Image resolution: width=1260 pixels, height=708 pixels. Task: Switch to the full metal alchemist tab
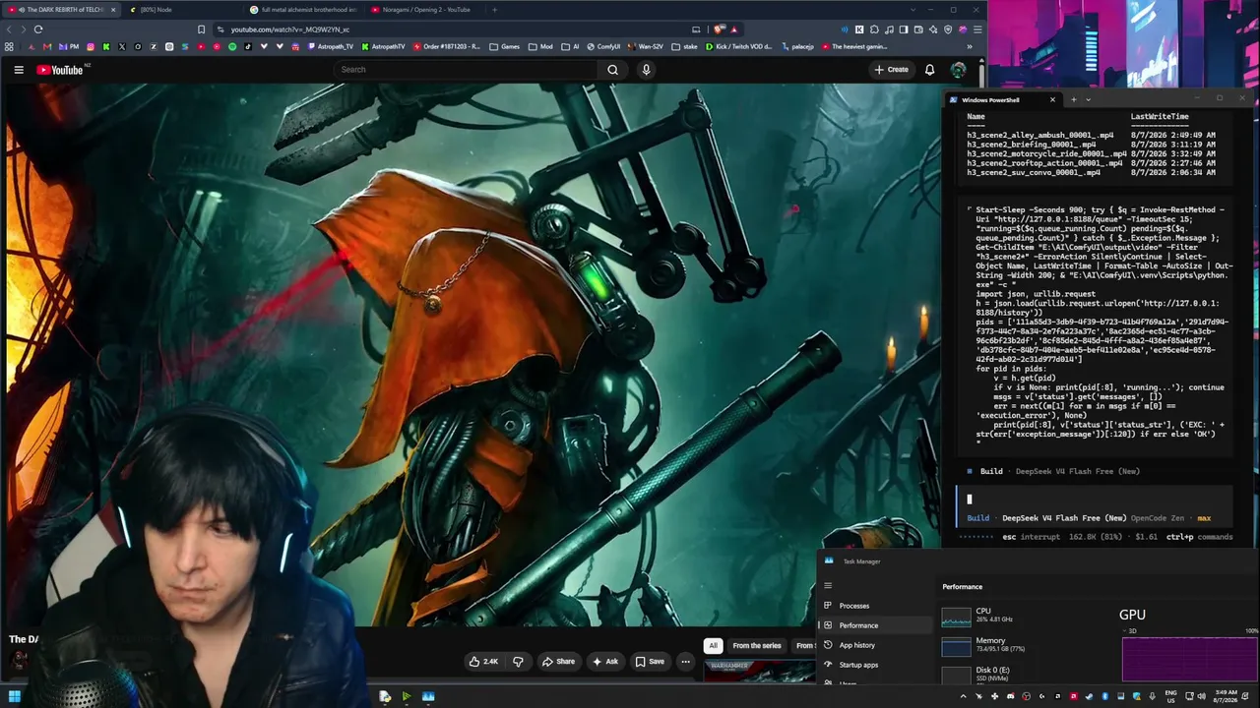[303, 10]
